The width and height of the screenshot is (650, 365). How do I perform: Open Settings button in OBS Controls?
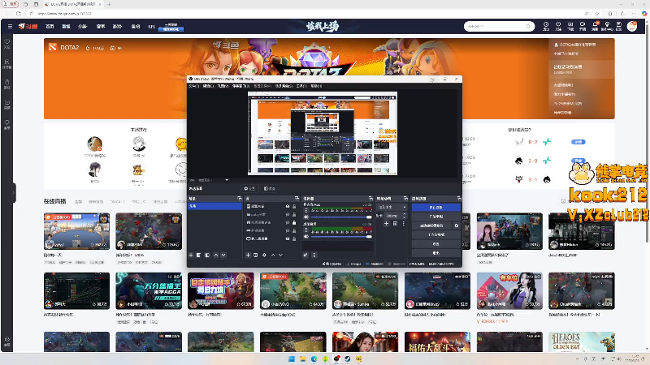pos(436,244)
